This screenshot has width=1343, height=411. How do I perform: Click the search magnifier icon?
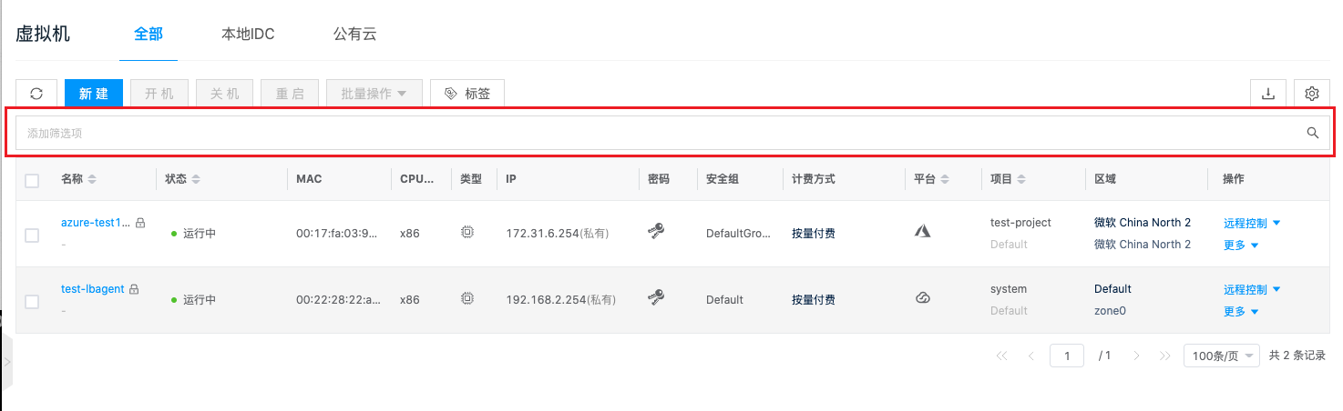click(x=1313, y=133)
